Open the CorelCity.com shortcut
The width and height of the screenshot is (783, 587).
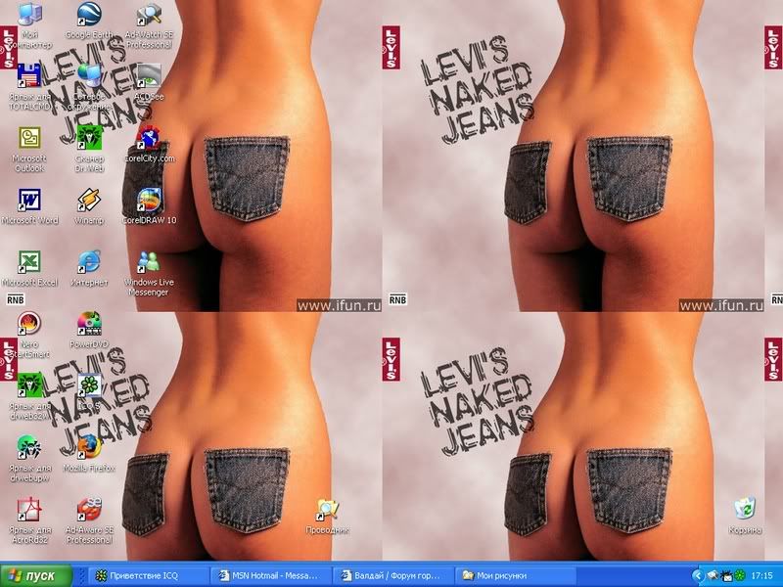coord(149,138)
